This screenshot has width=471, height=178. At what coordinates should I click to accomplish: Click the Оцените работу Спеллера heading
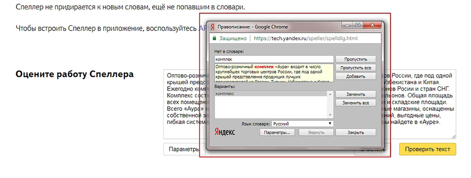(75, 74)
